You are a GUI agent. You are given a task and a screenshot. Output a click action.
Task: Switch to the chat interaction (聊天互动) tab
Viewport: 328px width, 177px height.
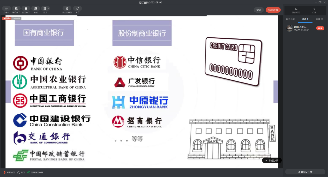290,19
